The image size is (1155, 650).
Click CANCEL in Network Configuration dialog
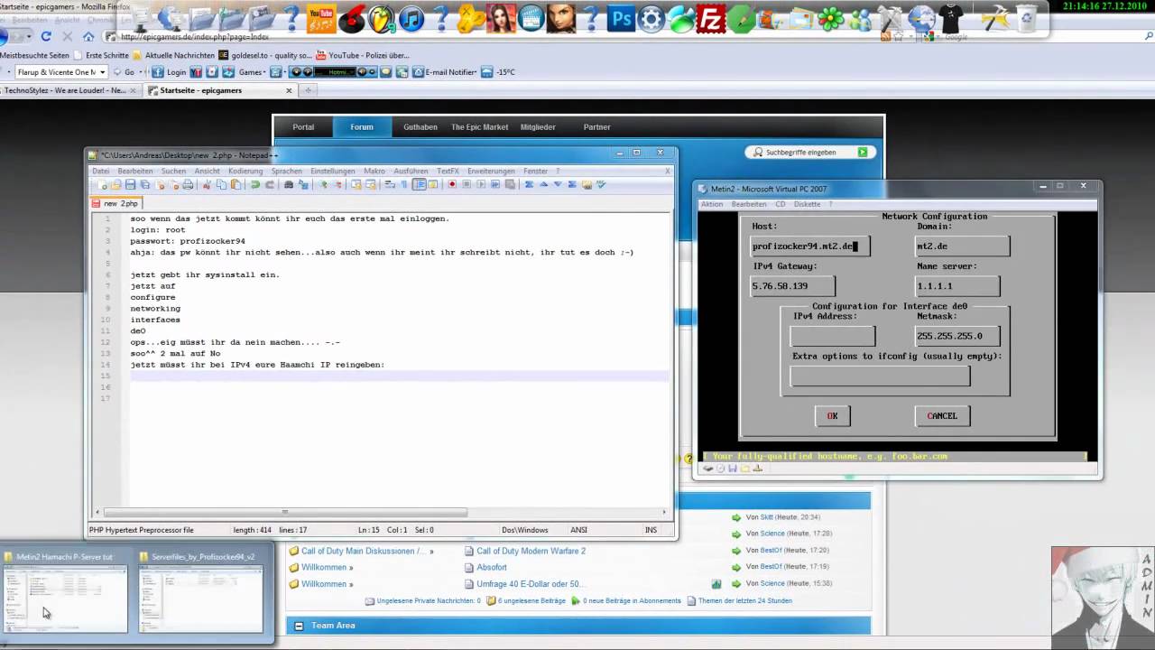942,415
